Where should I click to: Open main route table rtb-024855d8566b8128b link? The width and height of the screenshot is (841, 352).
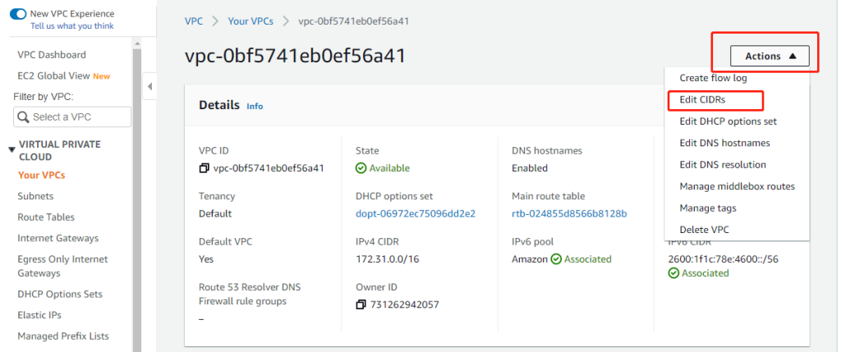click(x=569, y=213)
